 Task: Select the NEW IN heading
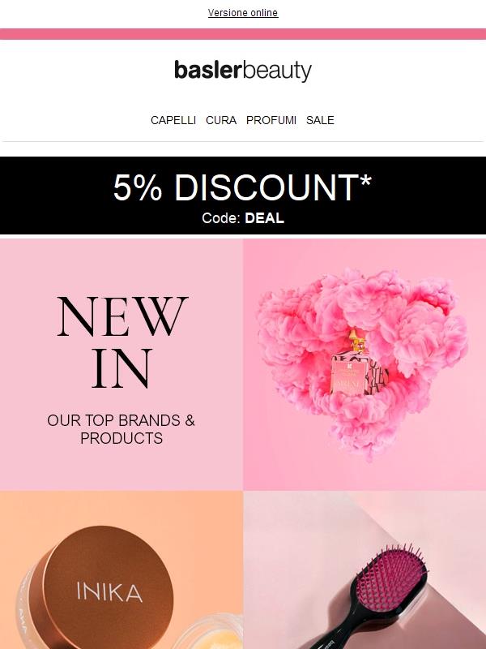pyautogui.click(x=122, y=342)
